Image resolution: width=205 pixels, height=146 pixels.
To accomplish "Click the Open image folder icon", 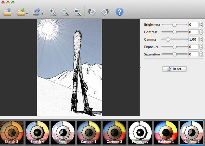I will [x=7, y=12].
